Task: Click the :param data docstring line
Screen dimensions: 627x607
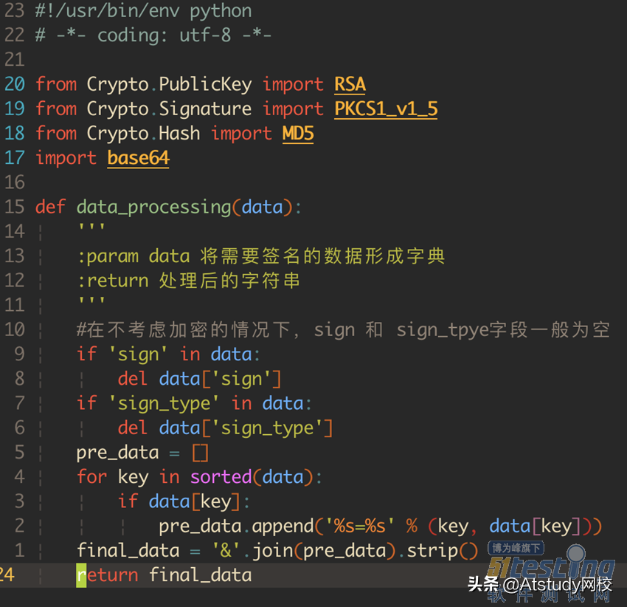Action: click(261, 256)
